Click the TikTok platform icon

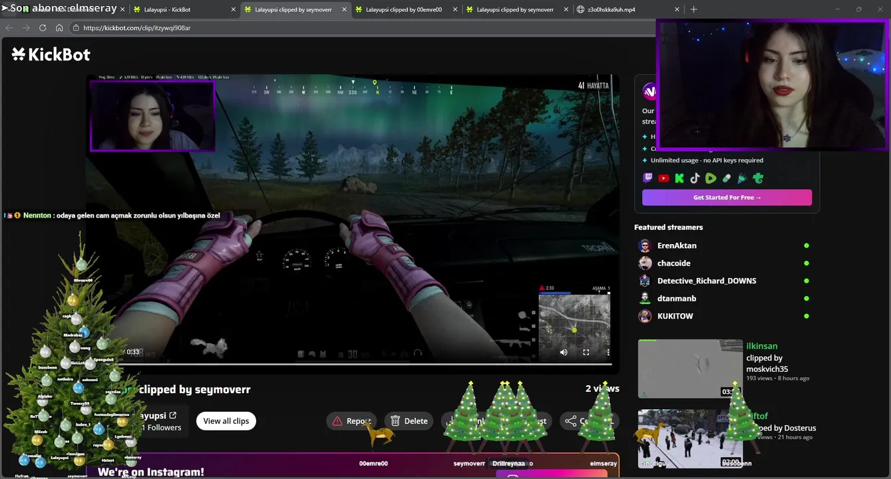coord(695,178)
